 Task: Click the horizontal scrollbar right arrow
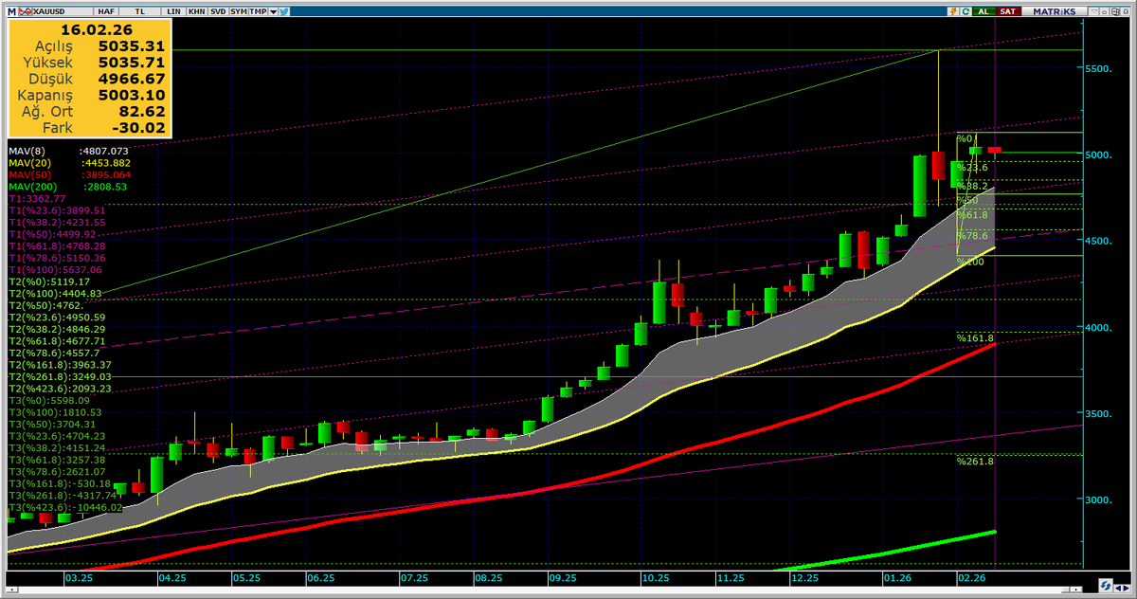tap(1076, 589)
